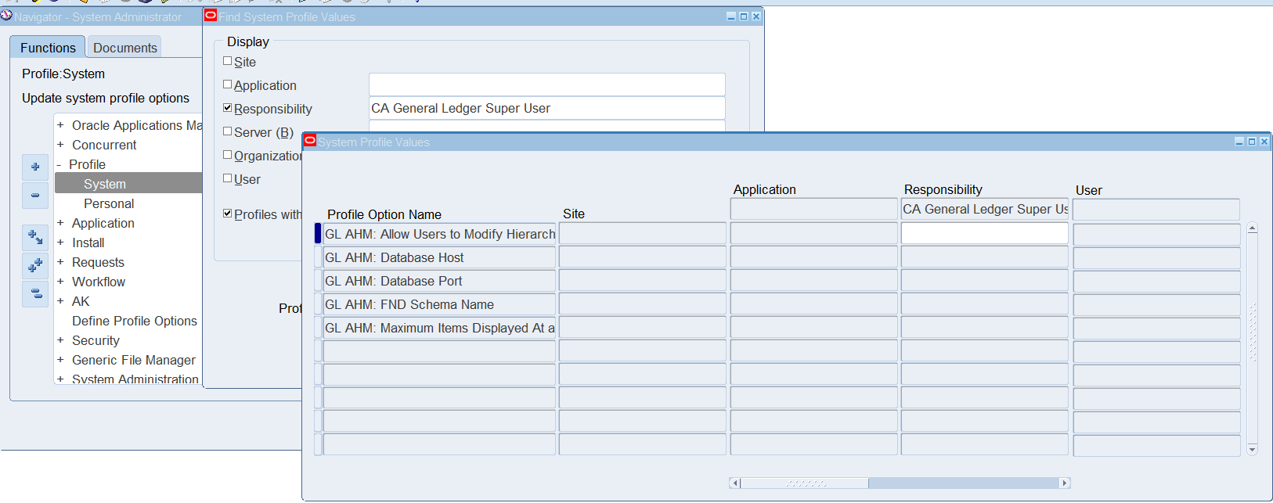The height and width of the screenshot is (503, 1273).
Task: Select the 'GL AHM: FND Schema Name' profile option
Action: click(440, 304)
